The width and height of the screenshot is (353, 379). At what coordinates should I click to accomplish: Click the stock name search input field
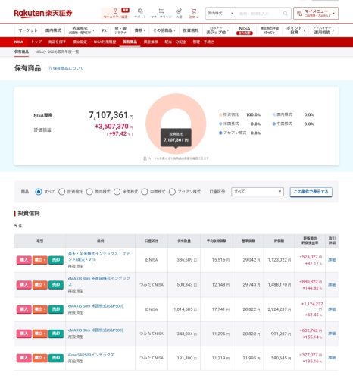point(260,14)
